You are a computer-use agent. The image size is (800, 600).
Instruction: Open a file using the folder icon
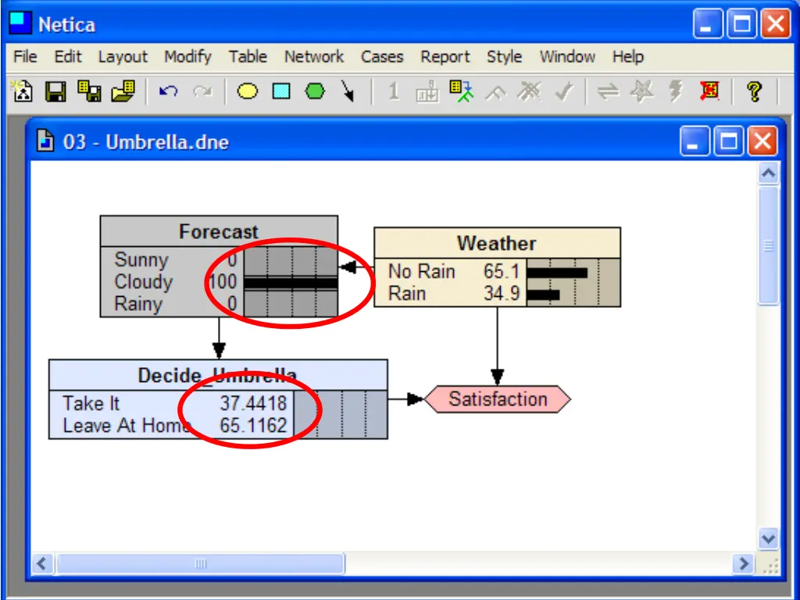coord(123,92)
